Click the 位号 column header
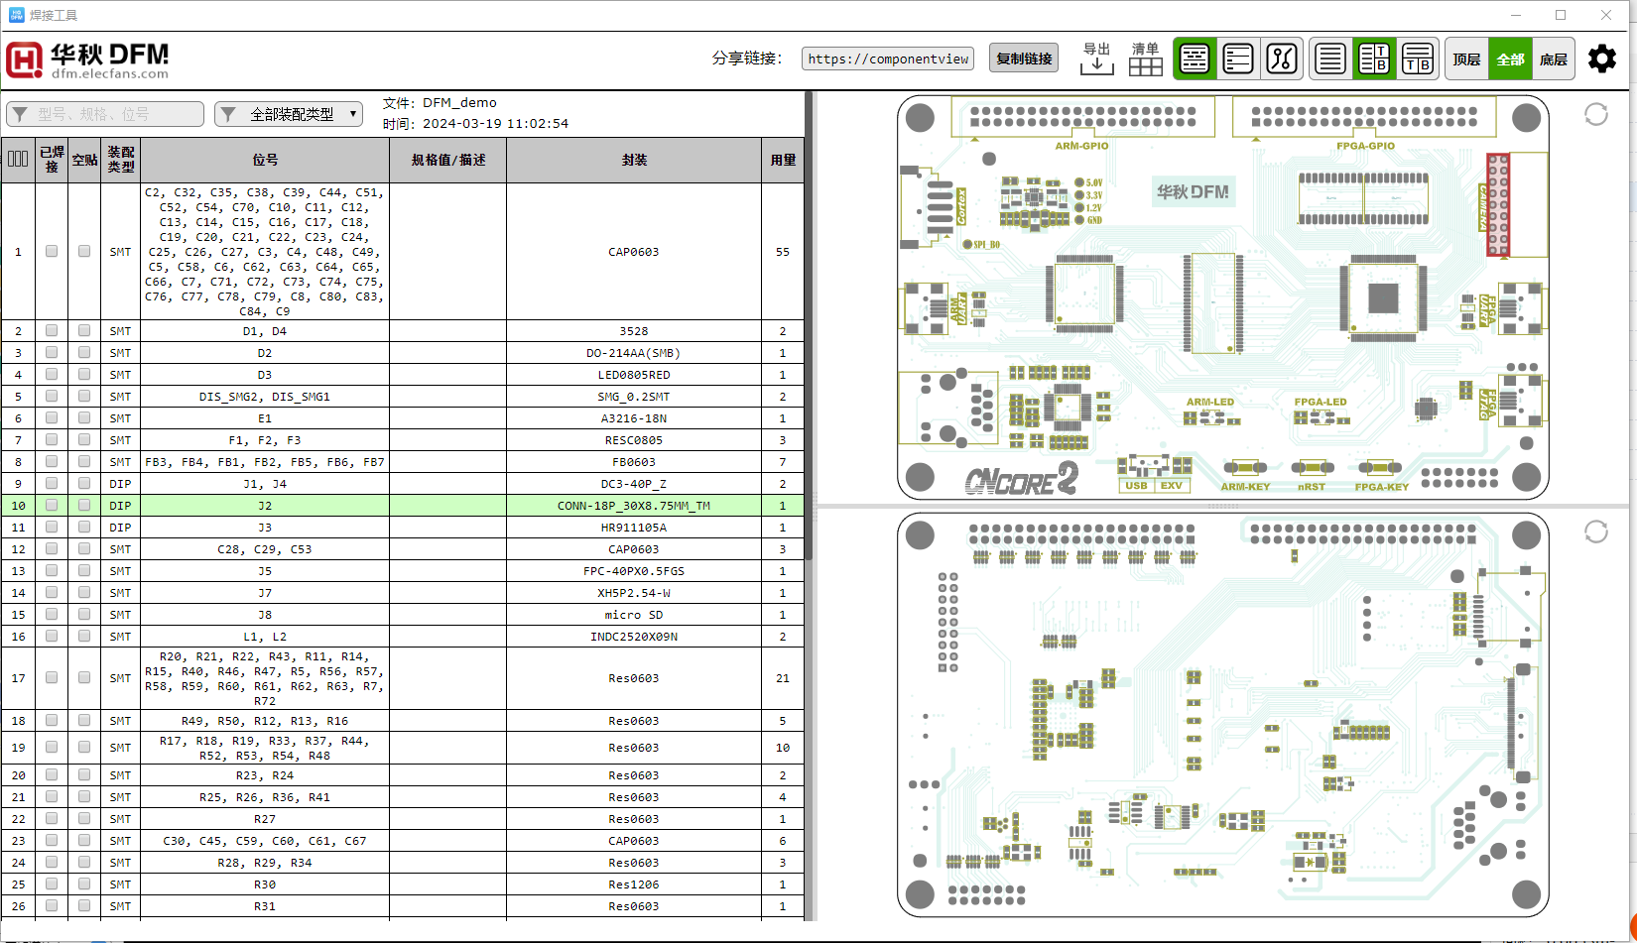Image resolution: width=1637 pixels, height=943 pixels. 265,160
